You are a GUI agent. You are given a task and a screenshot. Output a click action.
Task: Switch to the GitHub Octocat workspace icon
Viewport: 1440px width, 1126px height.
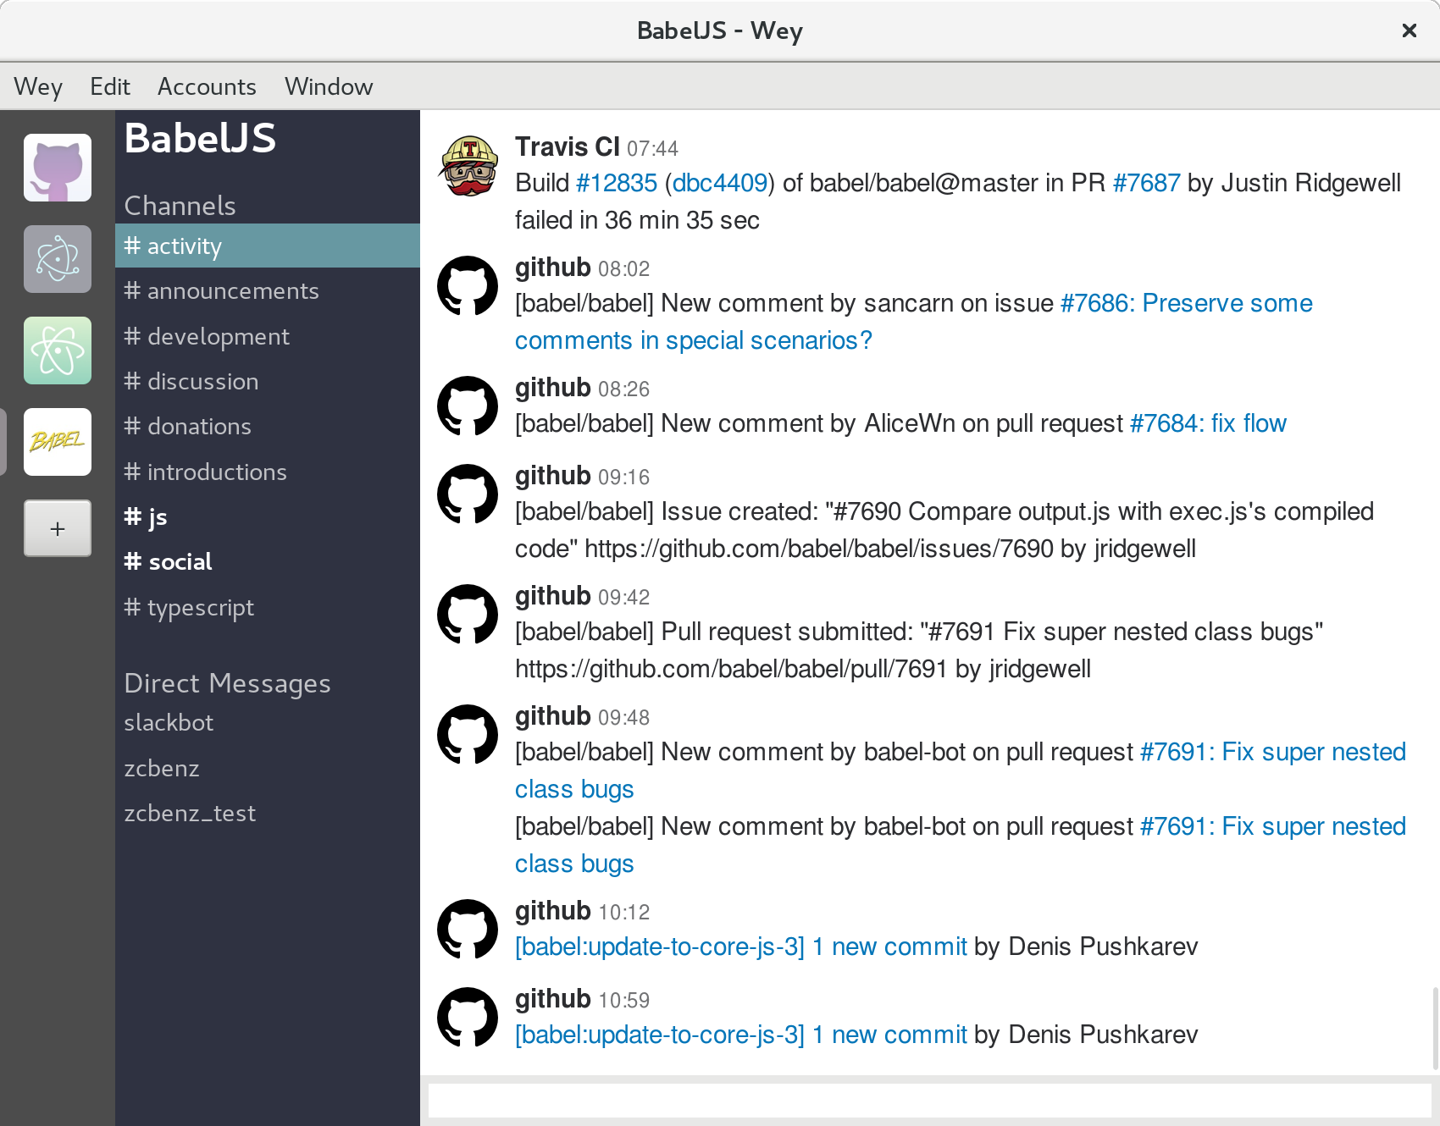(x=58, y=168)
